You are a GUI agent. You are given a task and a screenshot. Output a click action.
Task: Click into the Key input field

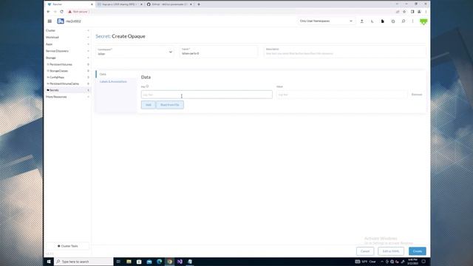[207, 95]
